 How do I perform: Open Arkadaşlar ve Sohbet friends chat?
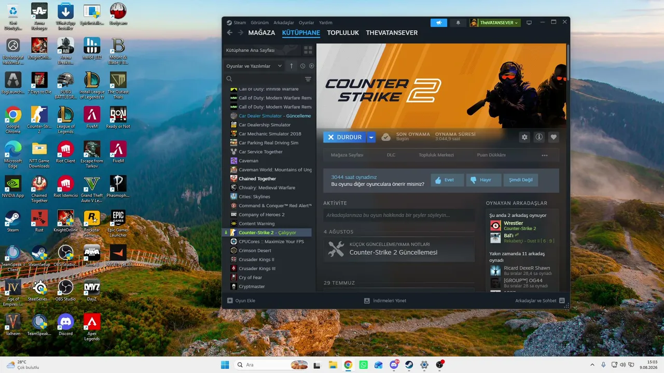540,300
